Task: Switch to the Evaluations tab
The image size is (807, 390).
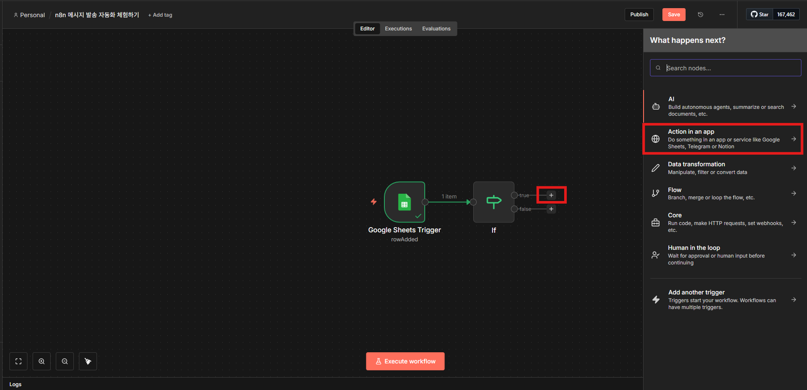Action: [x=436, y=29]
